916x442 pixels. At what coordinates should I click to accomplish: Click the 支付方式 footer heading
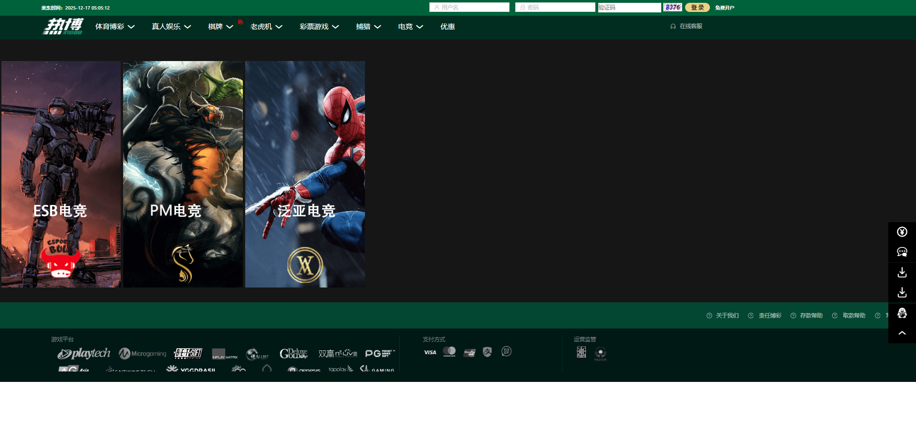coord(434,339)
